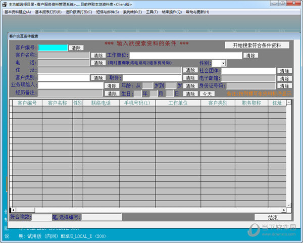Sort by 职务职称 column header
The width and height of the screenshot is (303, 243).
(251, 103)
